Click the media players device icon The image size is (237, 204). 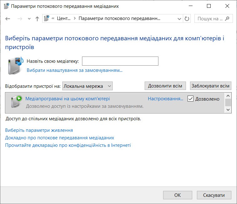[16, 102]
